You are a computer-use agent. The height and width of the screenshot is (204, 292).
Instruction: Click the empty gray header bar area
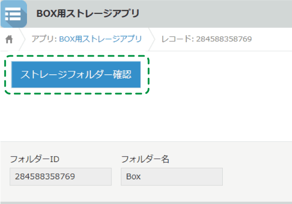click(x=214, y=14)
